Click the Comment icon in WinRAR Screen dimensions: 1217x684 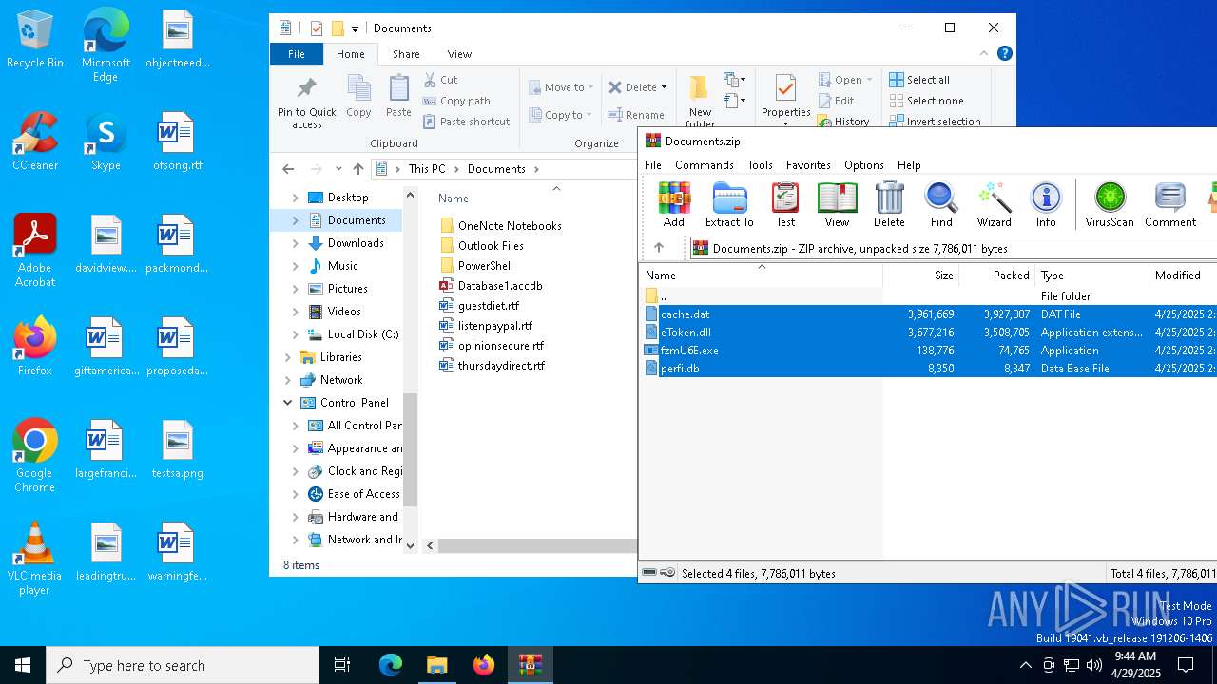tap(1170, 205)
